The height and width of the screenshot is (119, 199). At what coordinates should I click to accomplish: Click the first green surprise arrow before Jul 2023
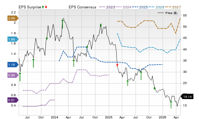[x=20, y=77]
